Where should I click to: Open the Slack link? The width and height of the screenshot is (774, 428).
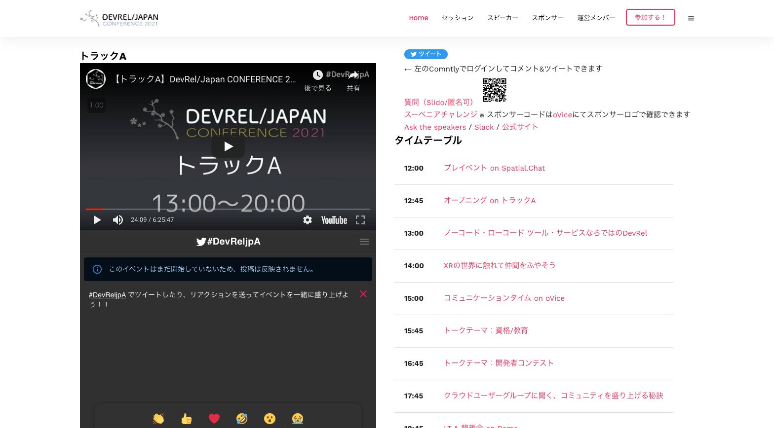(484, 127)
